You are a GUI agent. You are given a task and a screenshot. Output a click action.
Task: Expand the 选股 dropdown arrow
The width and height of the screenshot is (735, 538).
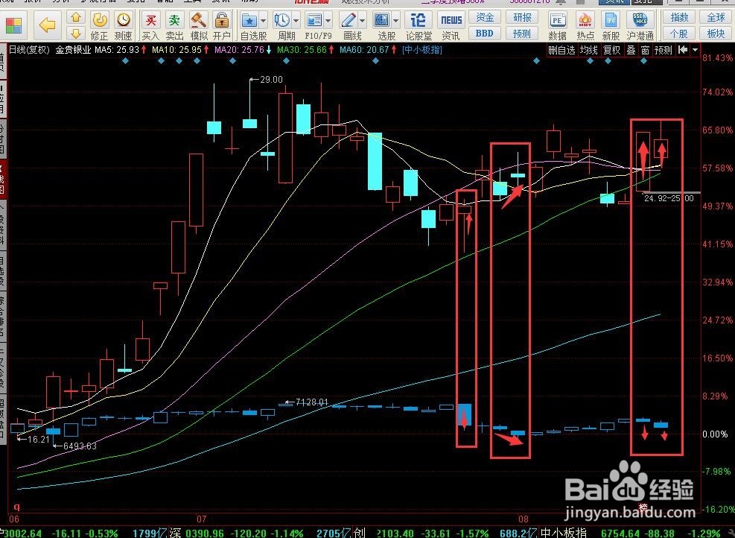click(396, 20)
